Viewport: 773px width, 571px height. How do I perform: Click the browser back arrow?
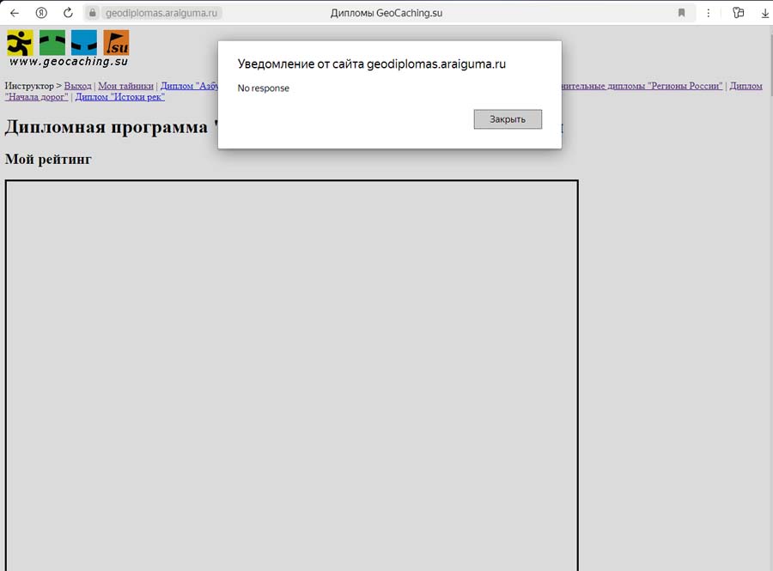14,13
